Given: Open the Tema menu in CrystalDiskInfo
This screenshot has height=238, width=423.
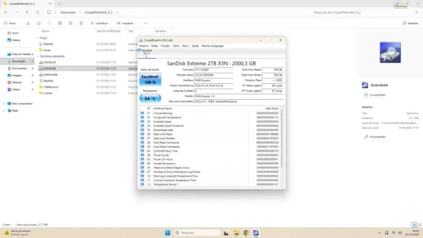Looking at the screenshot, I should click(176, 46).
